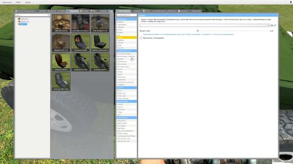Open the yellow-highlighted weld tool entry
Screen dimensions: 293x164
[126, 37]
